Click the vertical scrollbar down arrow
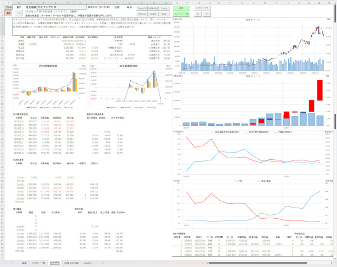This screenshot has height=267, width=337. (x=335, y=259)
